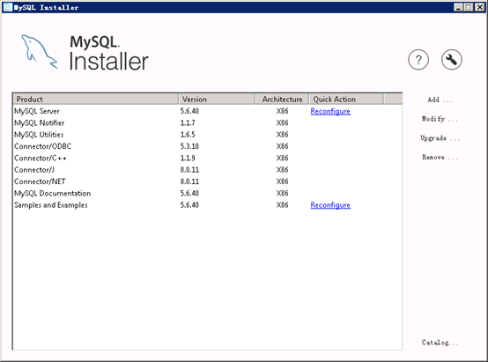Open the wrench settings icon
The height and width of the screenshot is (362, 488).
pyautogui.click(x=452, y=59)
